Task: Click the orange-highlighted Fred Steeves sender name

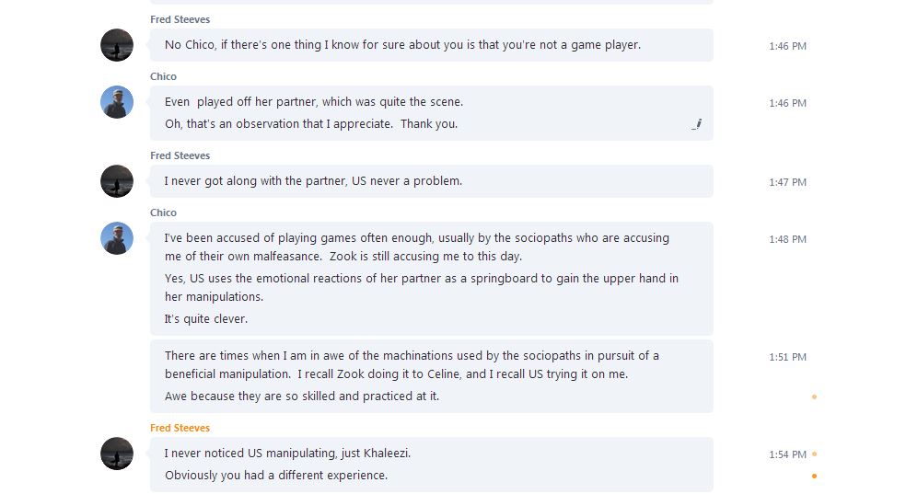Action: pos(180,428)
